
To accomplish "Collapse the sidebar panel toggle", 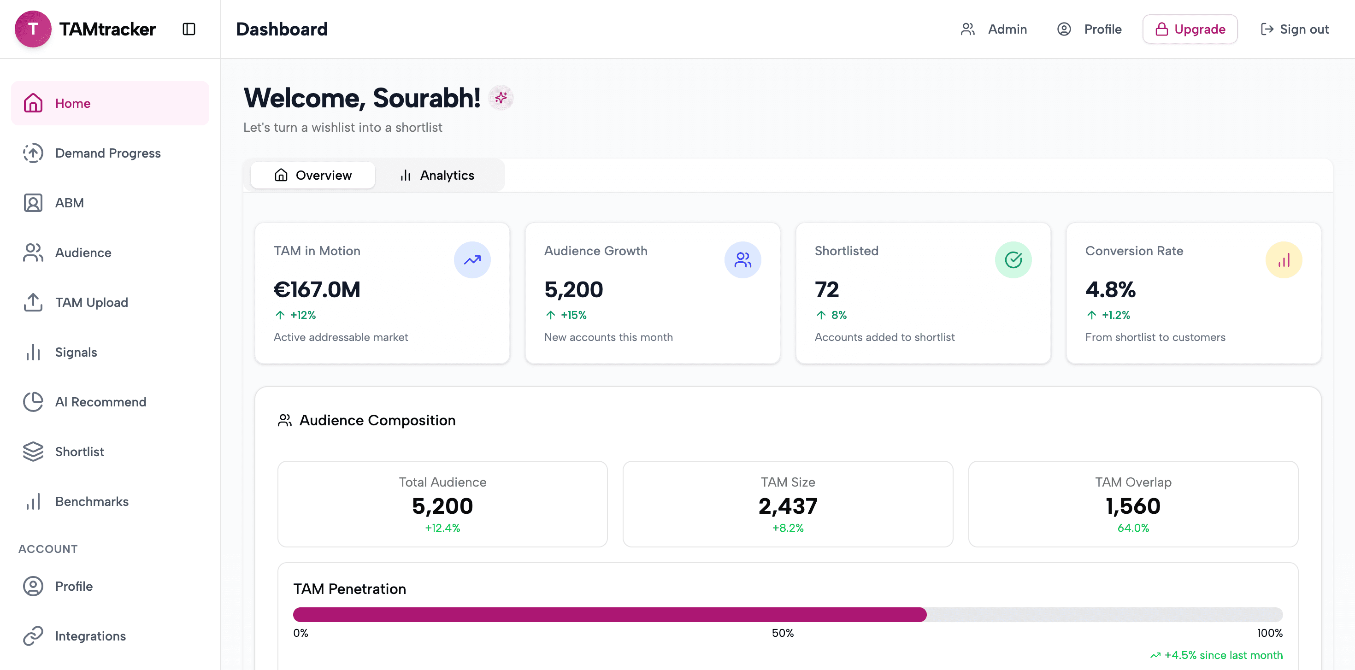I will (x=189, y=29).
